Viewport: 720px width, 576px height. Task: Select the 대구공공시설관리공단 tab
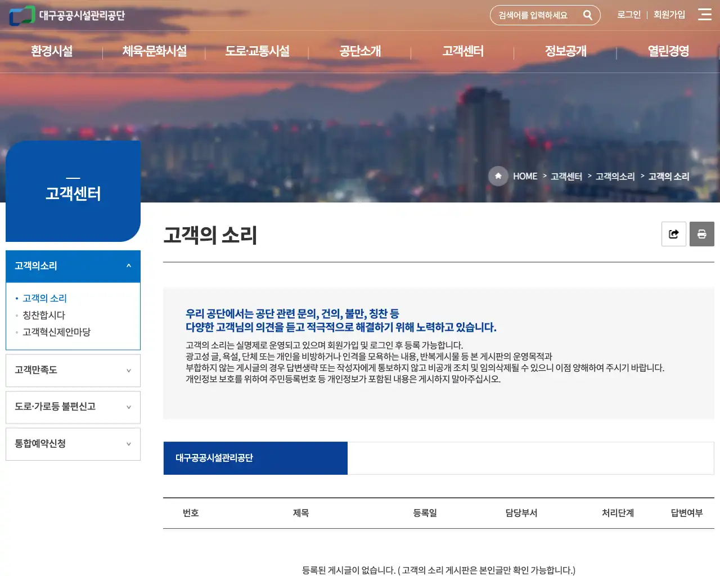[x=255, y=458]
